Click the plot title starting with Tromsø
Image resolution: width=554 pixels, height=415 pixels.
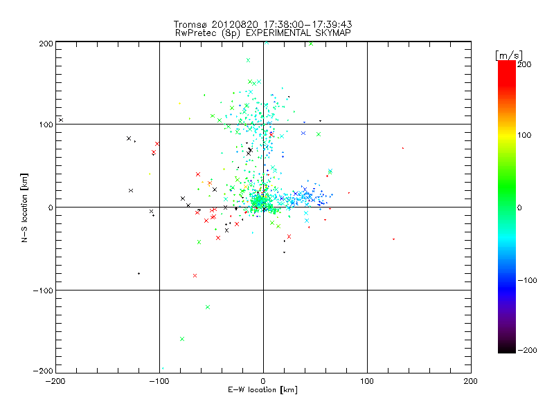click(x=263, y=24)
